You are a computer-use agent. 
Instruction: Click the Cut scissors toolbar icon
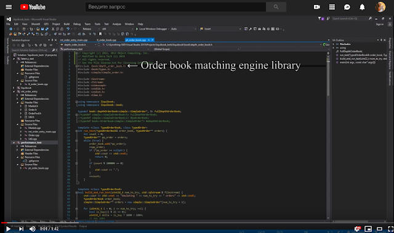pos(53,29)
